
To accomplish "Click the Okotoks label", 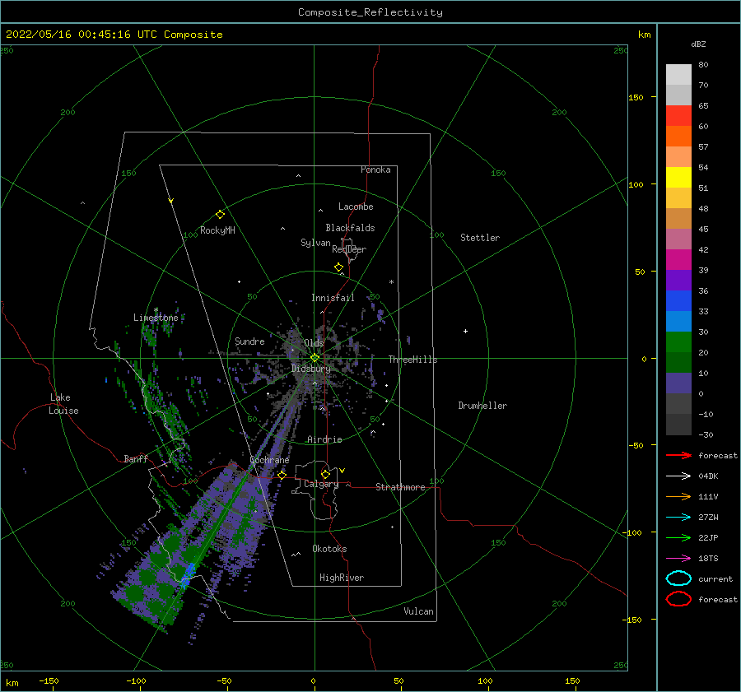I will click(329, 549).
